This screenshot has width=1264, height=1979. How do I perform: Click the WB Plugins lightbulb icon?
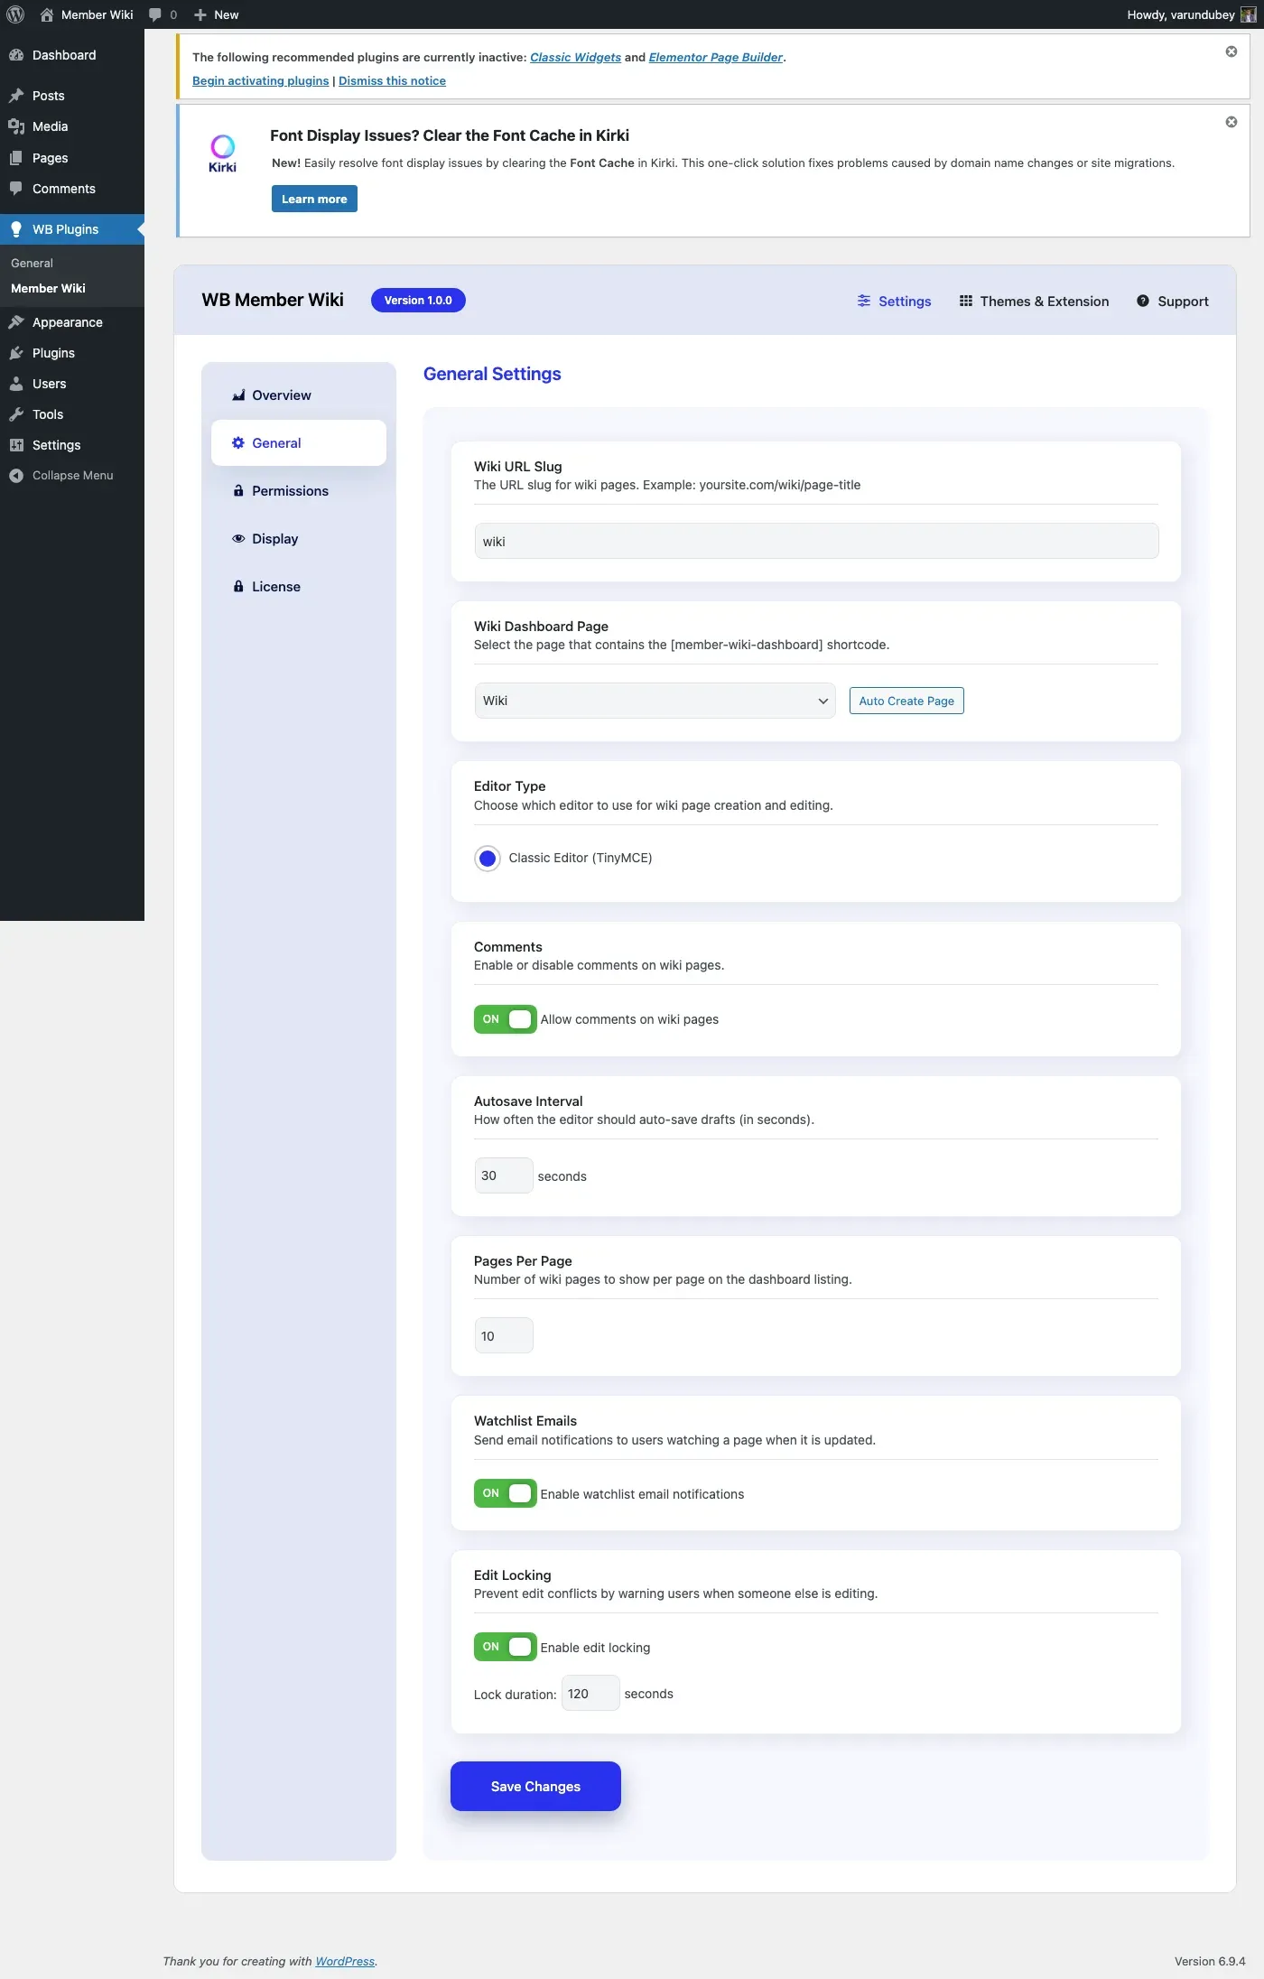click(16, 229)
